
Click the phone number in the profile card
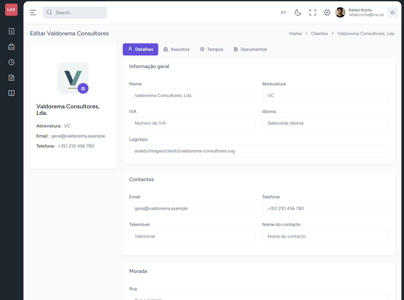(76, 146)
